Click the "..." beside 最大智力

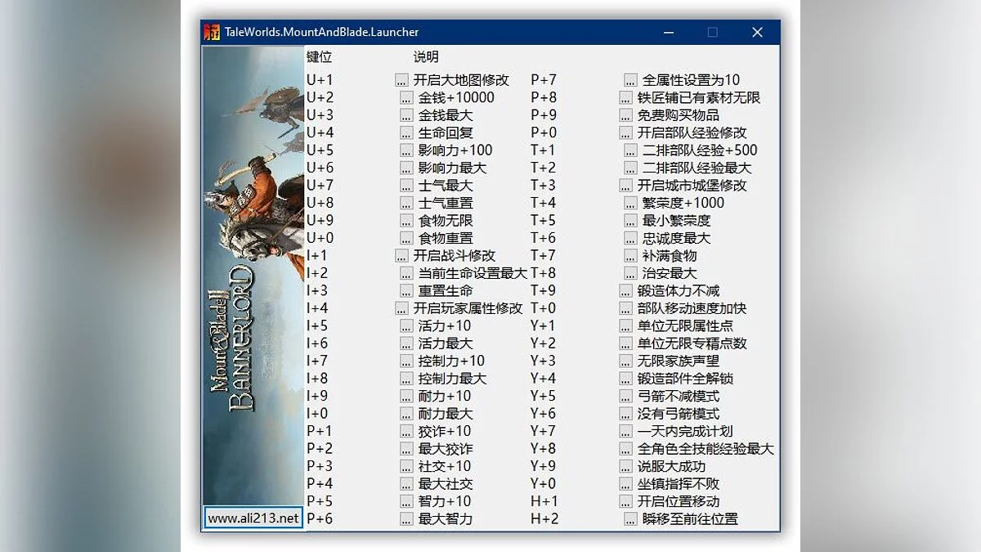[x=405, y=518]
